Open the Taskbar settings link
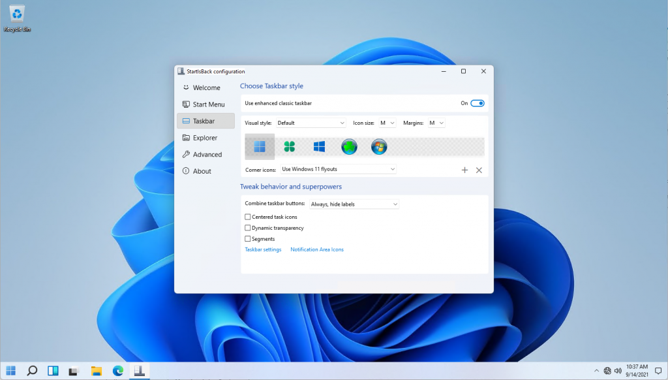Image resolution: width=668 pixels, height=380 pixels. (263, 249)
